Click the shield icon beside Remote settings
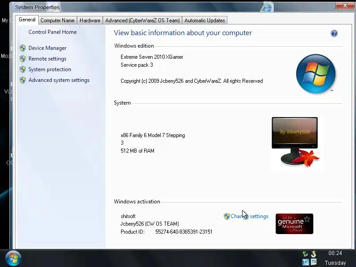This screenshot has width=356, height=267. click(23, 59)
